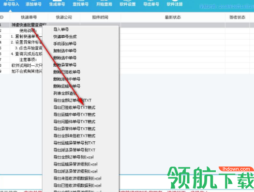Choose 导出派送异常详细到Excel menu entry
The image size is (254, 192).
[75, 171]
